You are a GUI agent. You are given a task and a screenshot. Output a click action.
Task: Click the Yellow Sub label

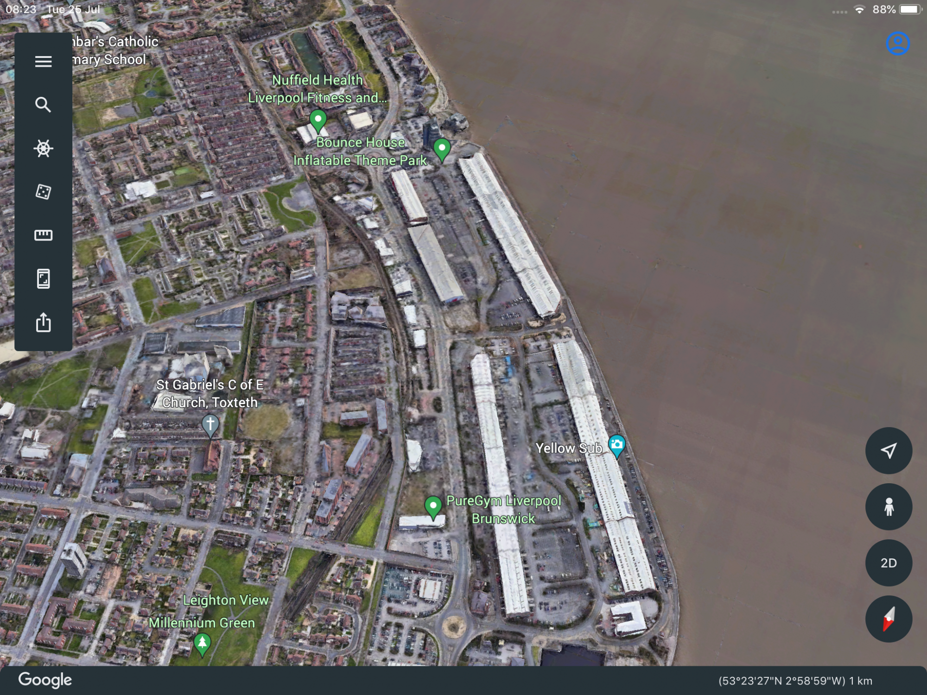[569, 448]
